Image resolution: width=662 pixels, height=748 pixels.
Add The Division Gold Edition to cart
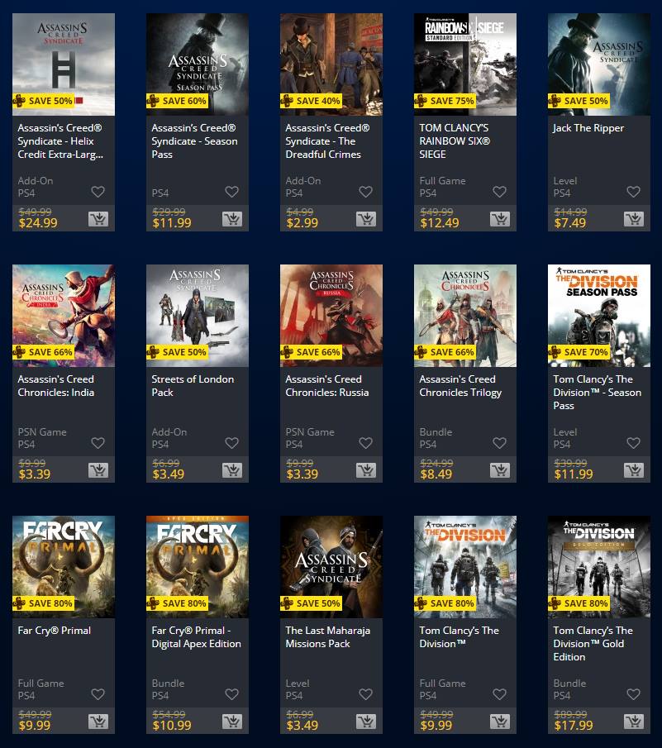pos(634,722)
